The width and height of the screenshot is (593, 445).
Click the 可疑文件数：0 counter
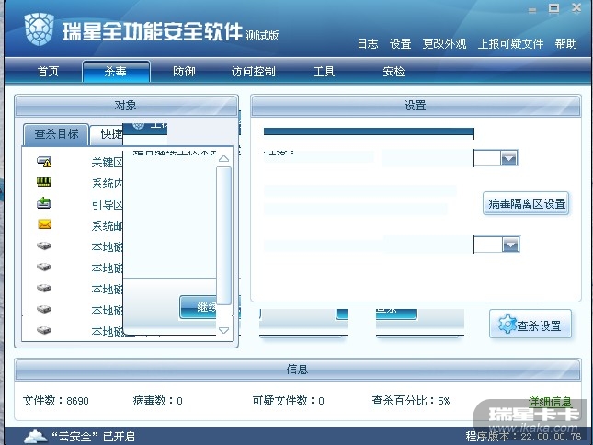click(x=288, y=401)
